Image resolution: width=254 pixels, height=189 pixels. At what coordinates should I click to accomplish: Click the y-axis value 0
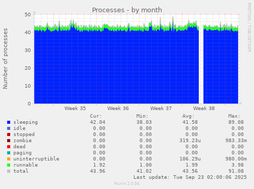click(x=29, y=104)
